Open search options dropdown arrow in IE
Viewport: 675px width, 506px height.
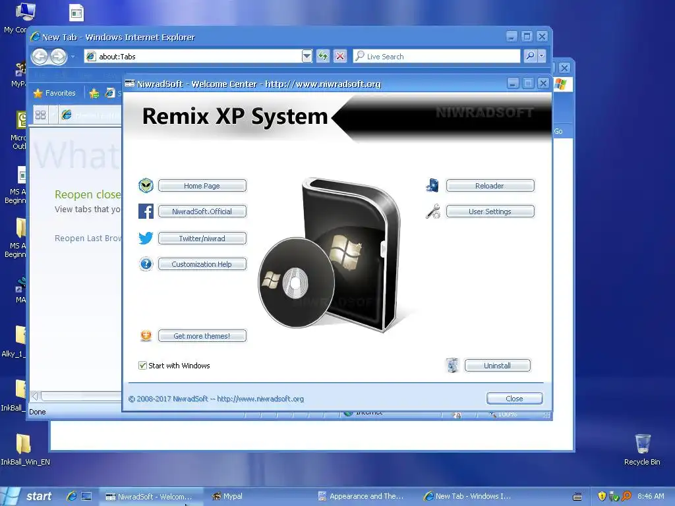[x=542, y=56]
